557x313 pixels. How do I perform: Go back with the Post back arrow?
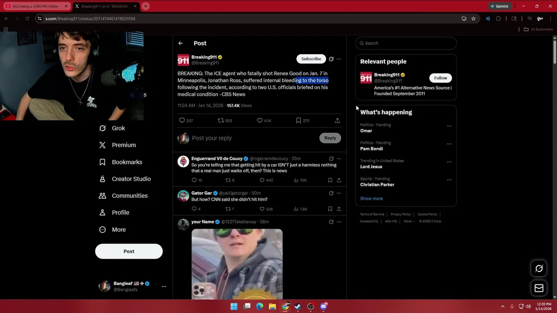pyautogui.click(x=180, y=43)
